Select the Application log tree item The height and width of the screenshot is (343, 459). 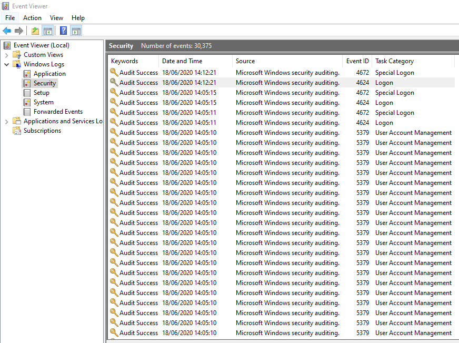pos(49,74)
